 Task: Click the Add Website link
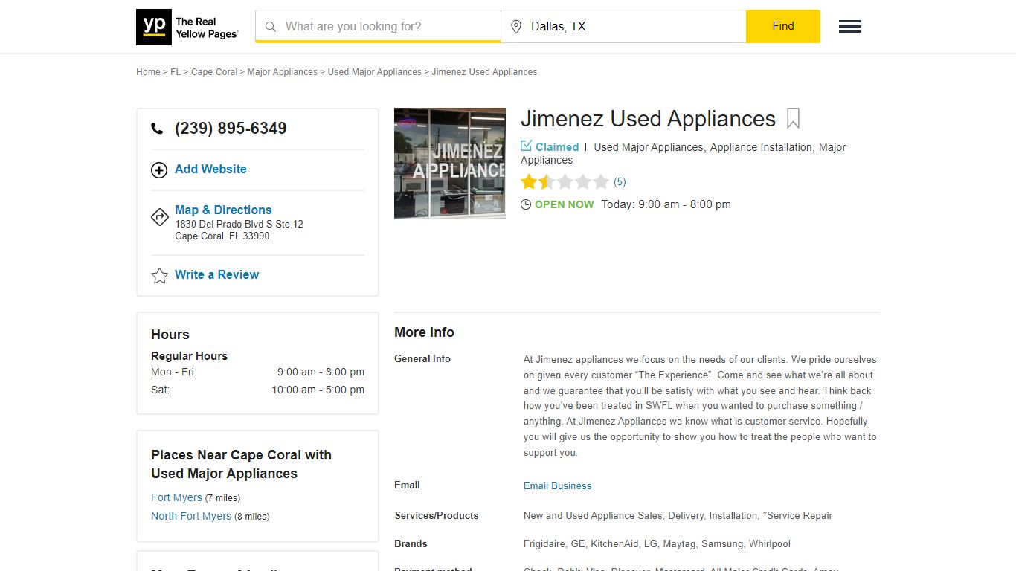210,169
